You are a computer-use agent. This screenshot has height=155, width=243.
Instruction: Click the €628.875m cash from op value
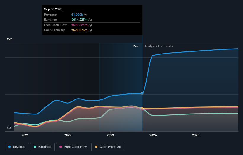coord(79,30)
